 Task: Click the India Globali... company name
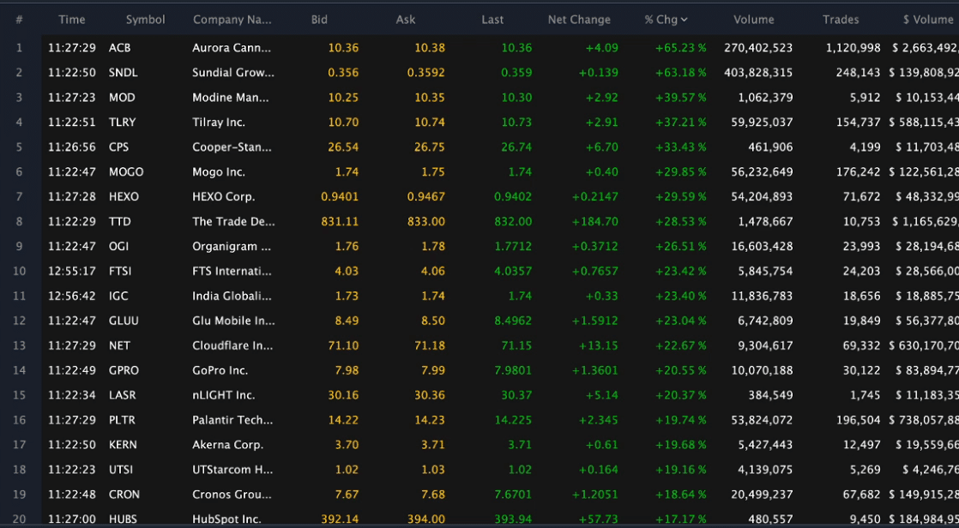click(x=232, y=297)
